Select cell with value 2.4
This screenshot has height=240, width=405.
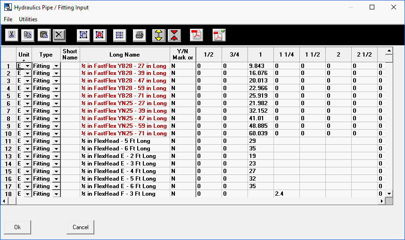287,194
